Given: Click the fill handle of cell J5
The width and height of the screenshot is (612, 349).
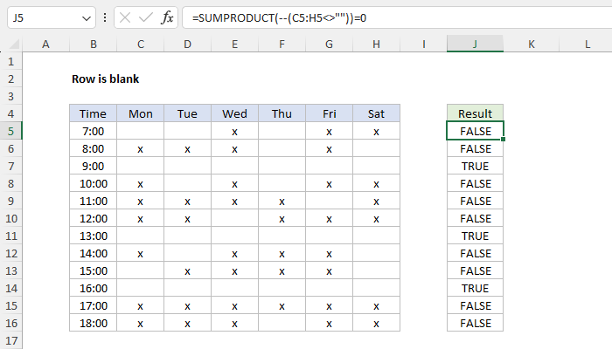Looking at the screenshot, I should click(x=504, y=140).
